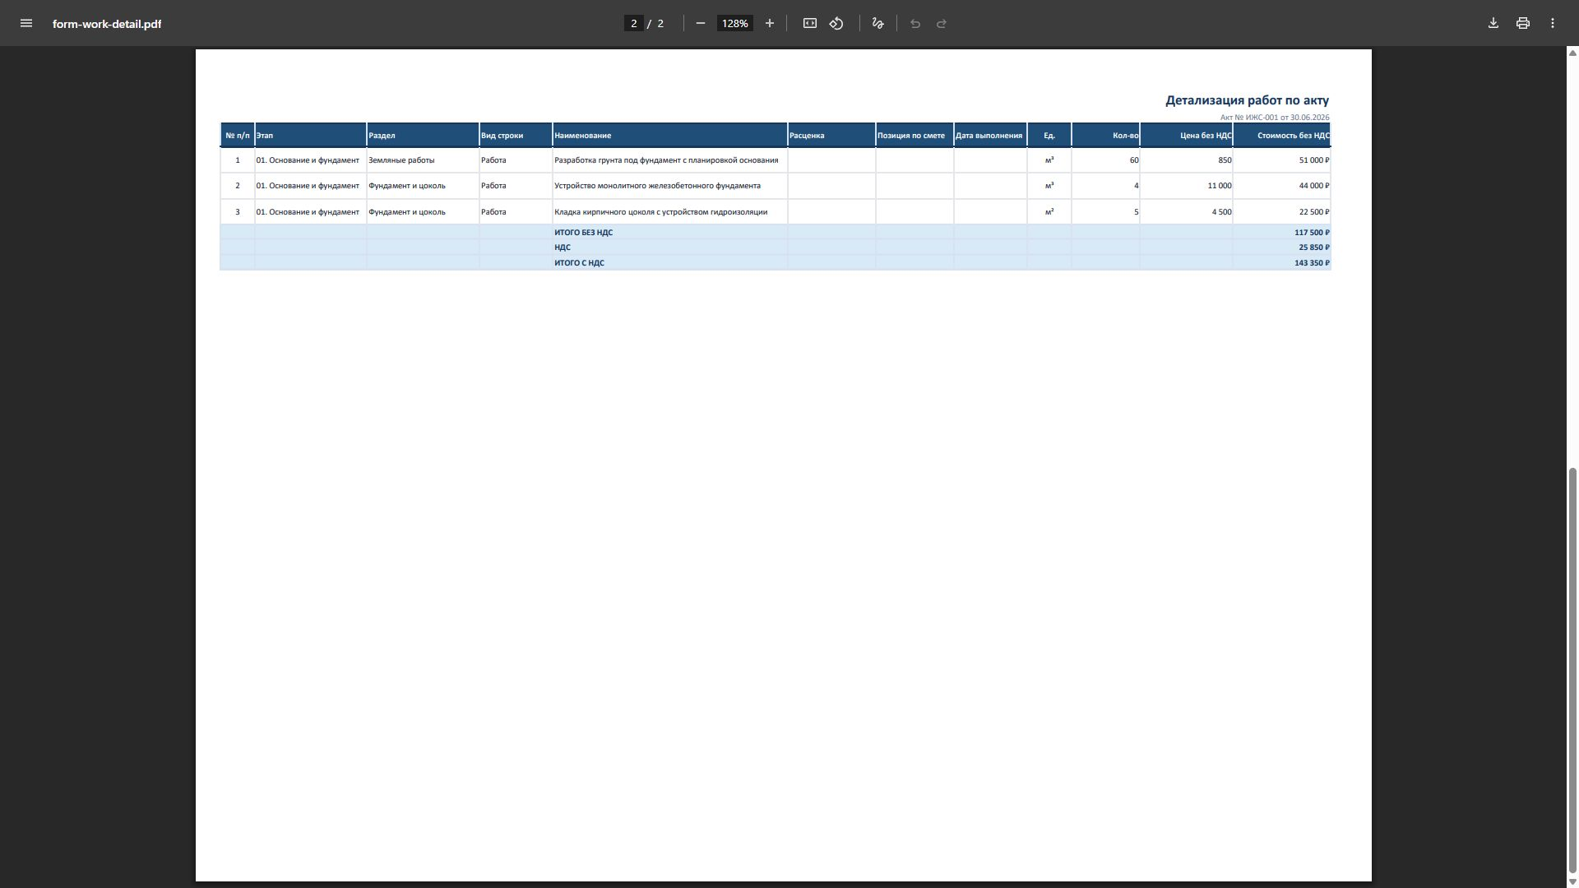The height and width of the screenshot is (888, 1579).
Task: Activate the draw annotation tool
Action: (x=878, y=23)
